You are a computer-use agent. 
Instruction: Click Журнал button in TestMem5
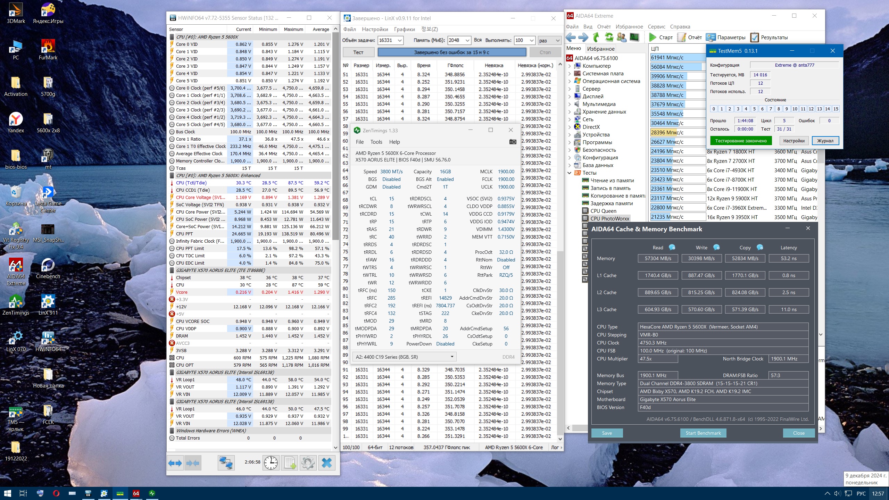pos(825,141)
